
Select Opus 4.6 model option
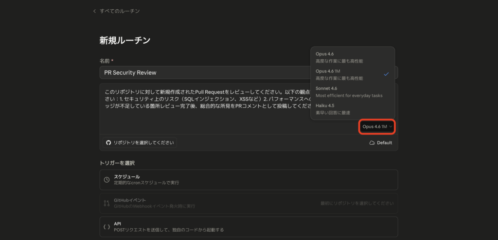[353, 57]
